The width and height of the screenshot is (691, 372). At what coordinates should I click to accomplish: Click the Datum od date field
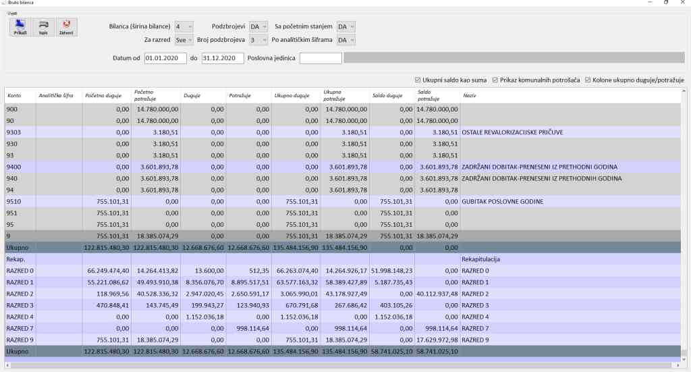coord(165,58)
